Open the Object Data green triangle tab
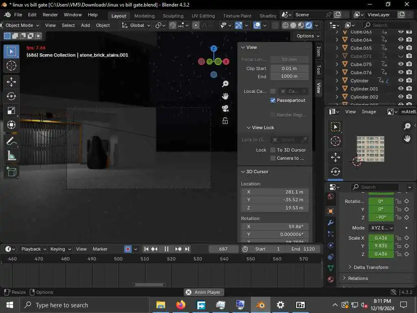The height and width of the screenshot is (313, 417). [331, 268]
